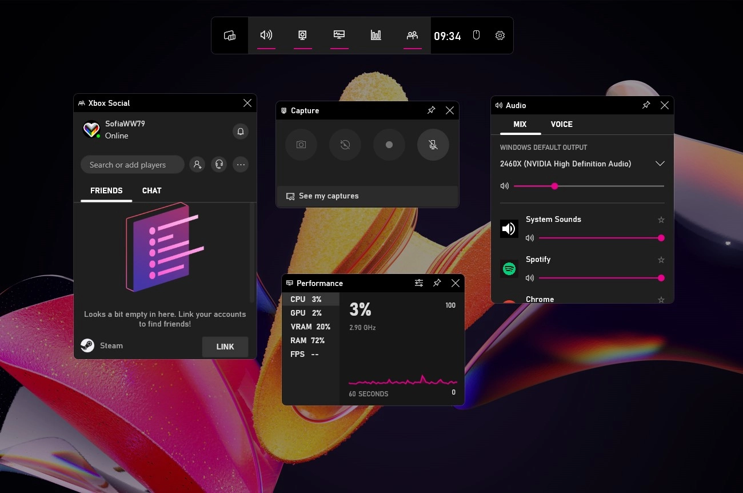This screenshot has height=493, width=743.
Task: Click the 09:34 clock on the Game Bar
Action: (x=448, y=36)
